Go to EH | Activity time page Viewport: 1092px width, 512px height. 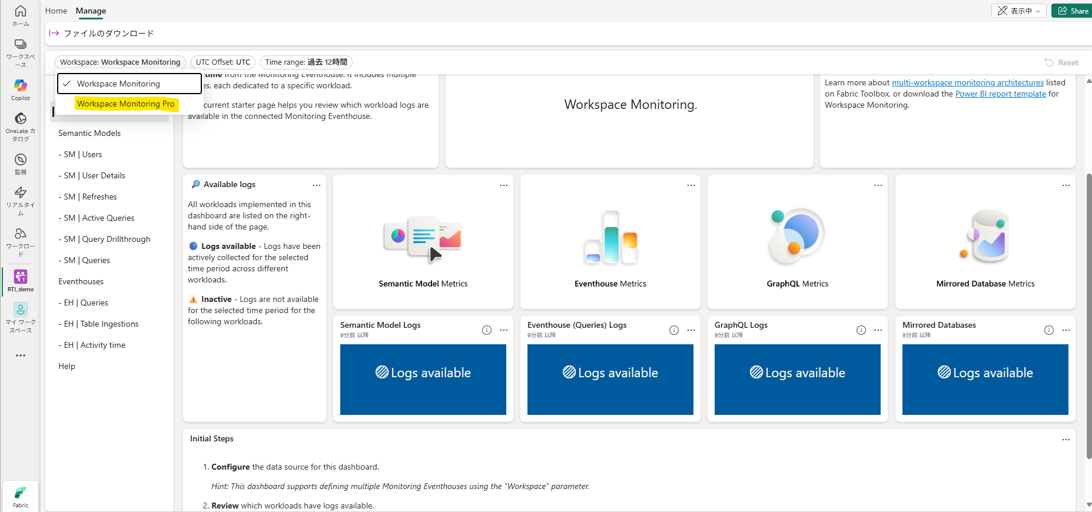tap(92, 345)
